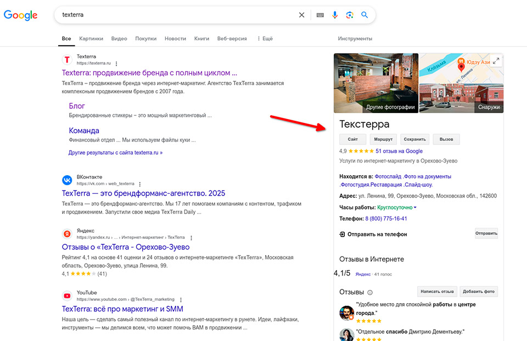Screen dimensions: 527x341
Task: Submit search with magnifier icon
Action: click(x=365, y=15)
